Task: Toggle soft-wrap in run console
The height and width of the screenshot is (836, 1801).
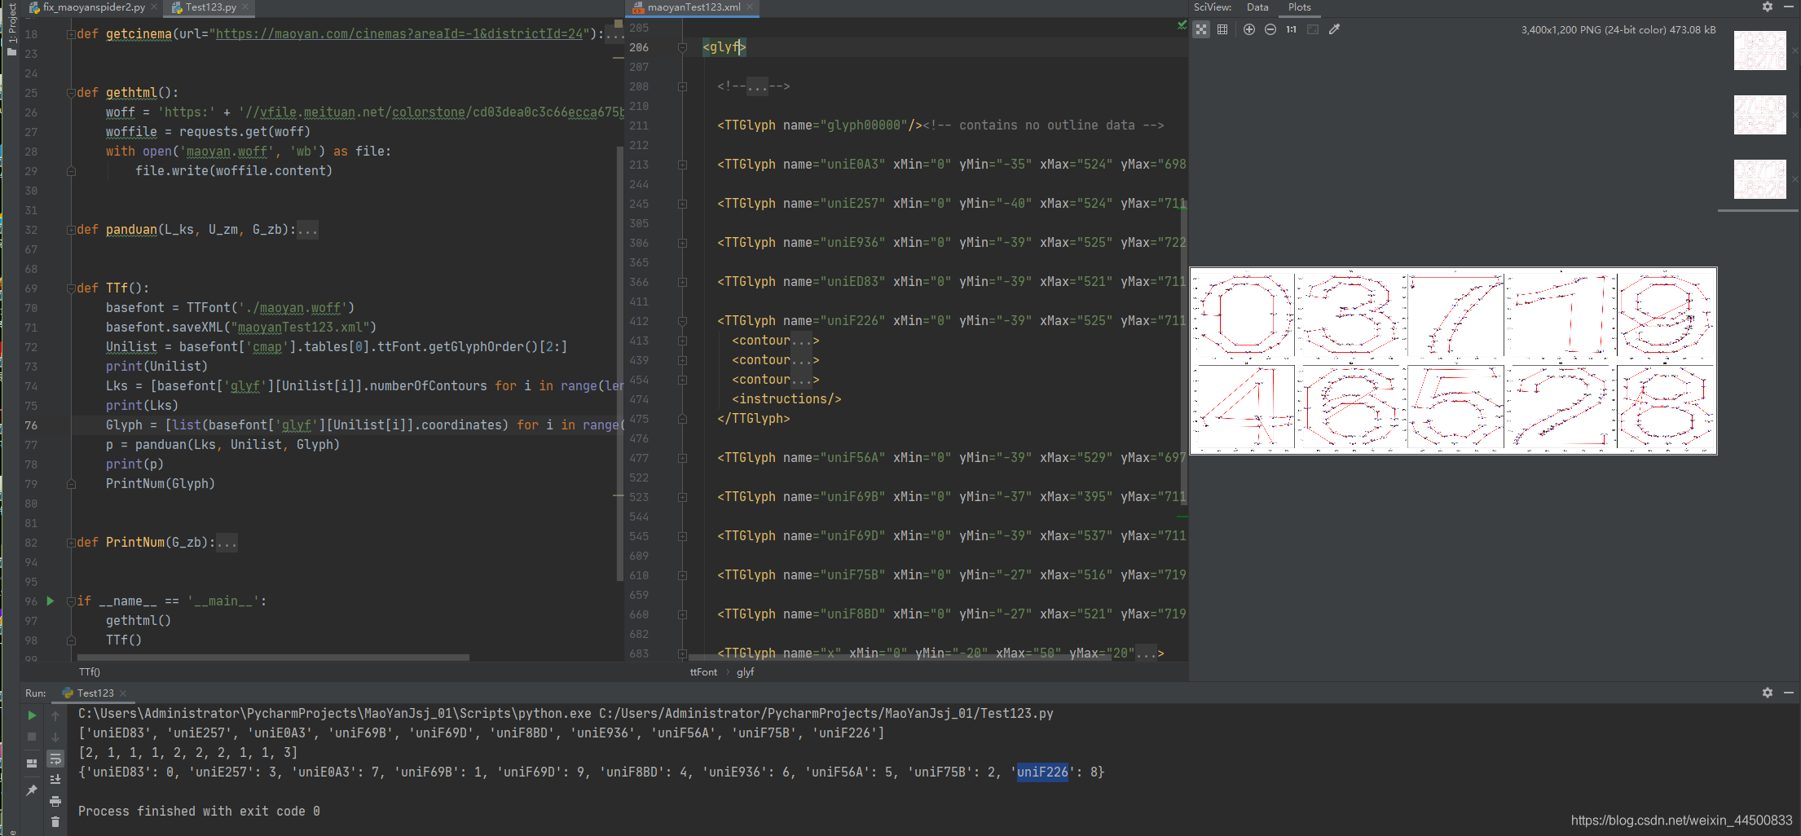Action: (x=55, y=759)
